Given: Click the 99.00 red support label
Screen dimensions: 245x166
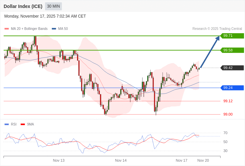Looking at the screenshot, I should point(228,114).
